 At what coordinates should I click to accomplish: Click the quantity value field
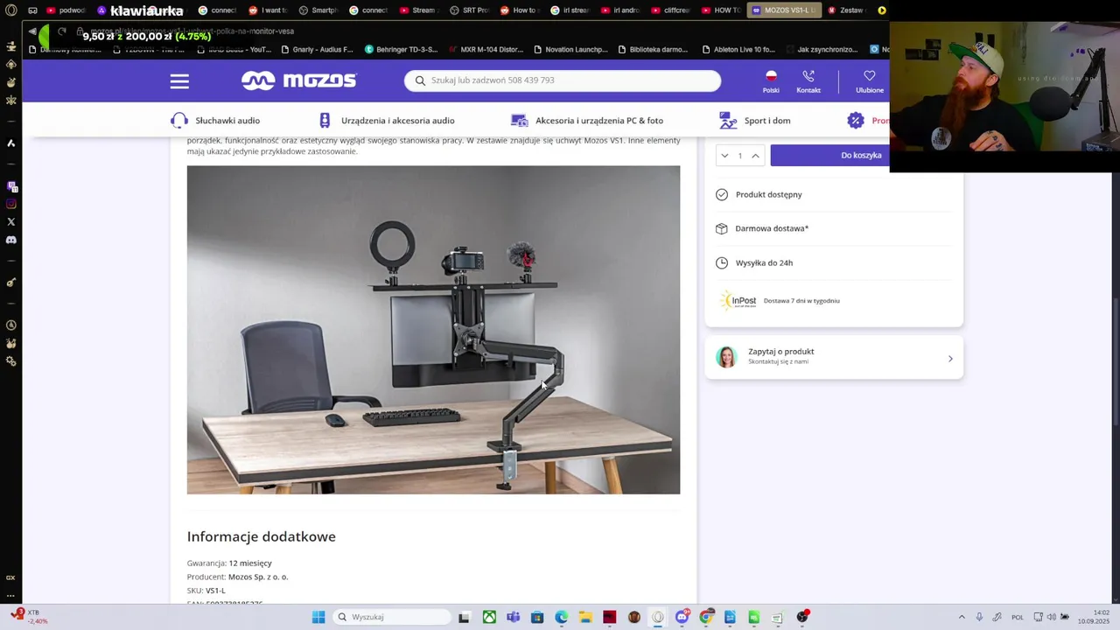tap(739, 156)
